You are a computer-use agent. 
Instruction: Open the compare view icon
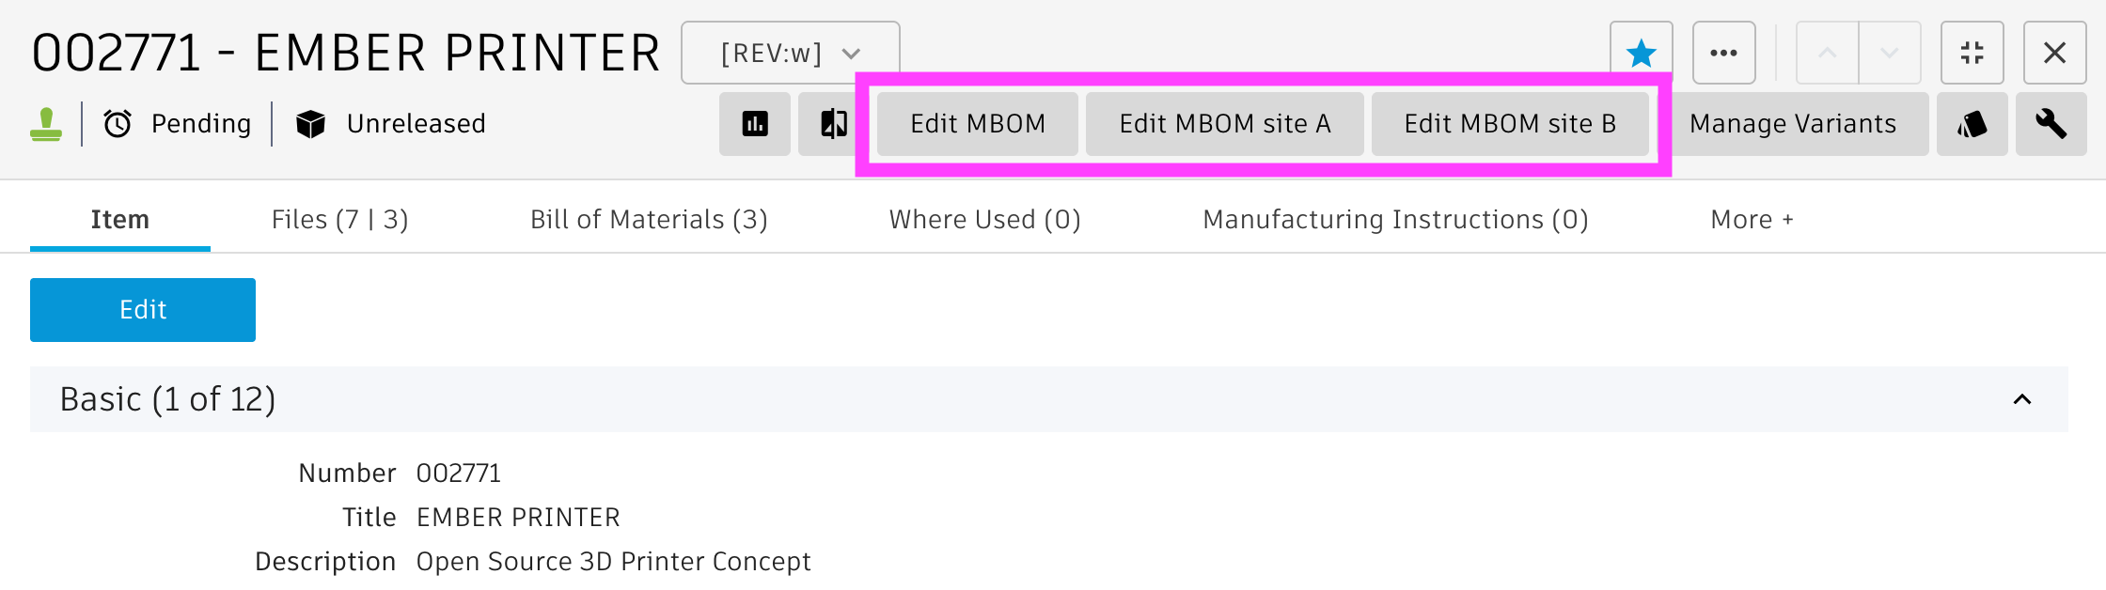click(833, 124)
